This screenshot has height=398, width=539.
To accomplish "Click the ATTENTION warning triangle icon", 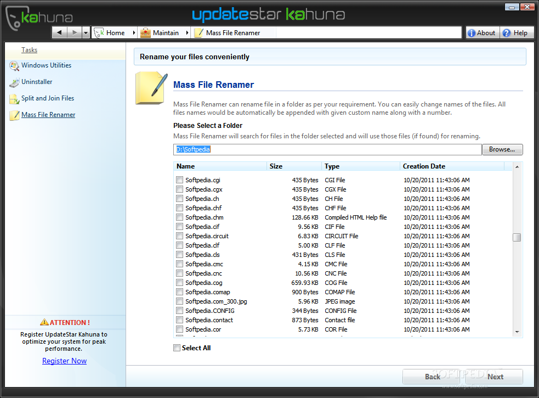I will point(44,322).
